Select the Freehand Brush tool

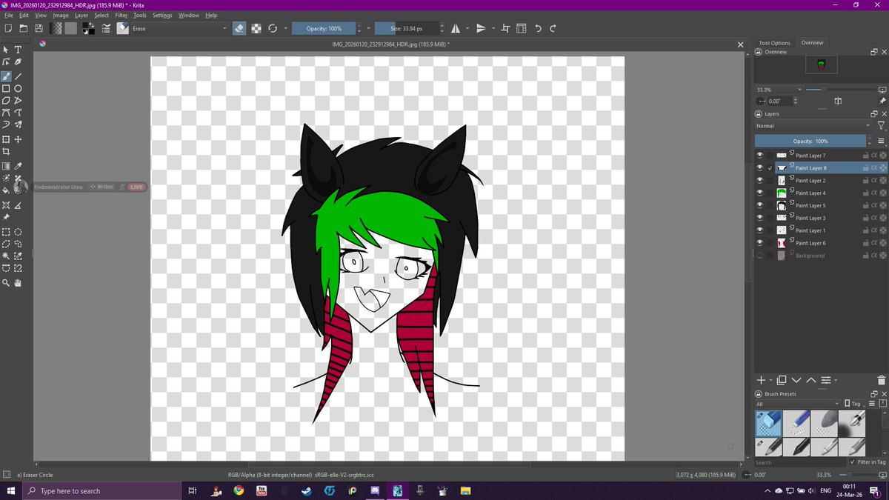6,76
